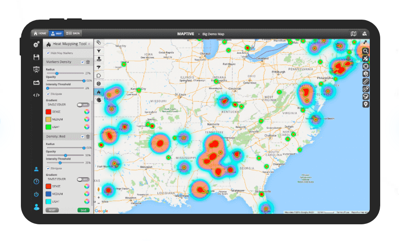Click Density: Red blue Medium swatch
The image size is (399, 241).
(x=48, y=194)
